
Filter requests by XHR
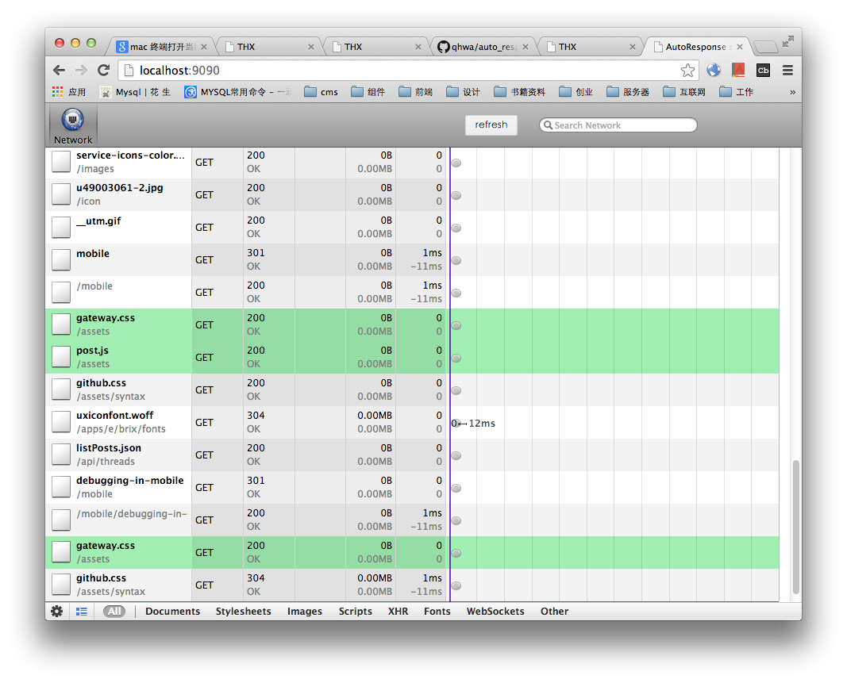tap(398, 611)
